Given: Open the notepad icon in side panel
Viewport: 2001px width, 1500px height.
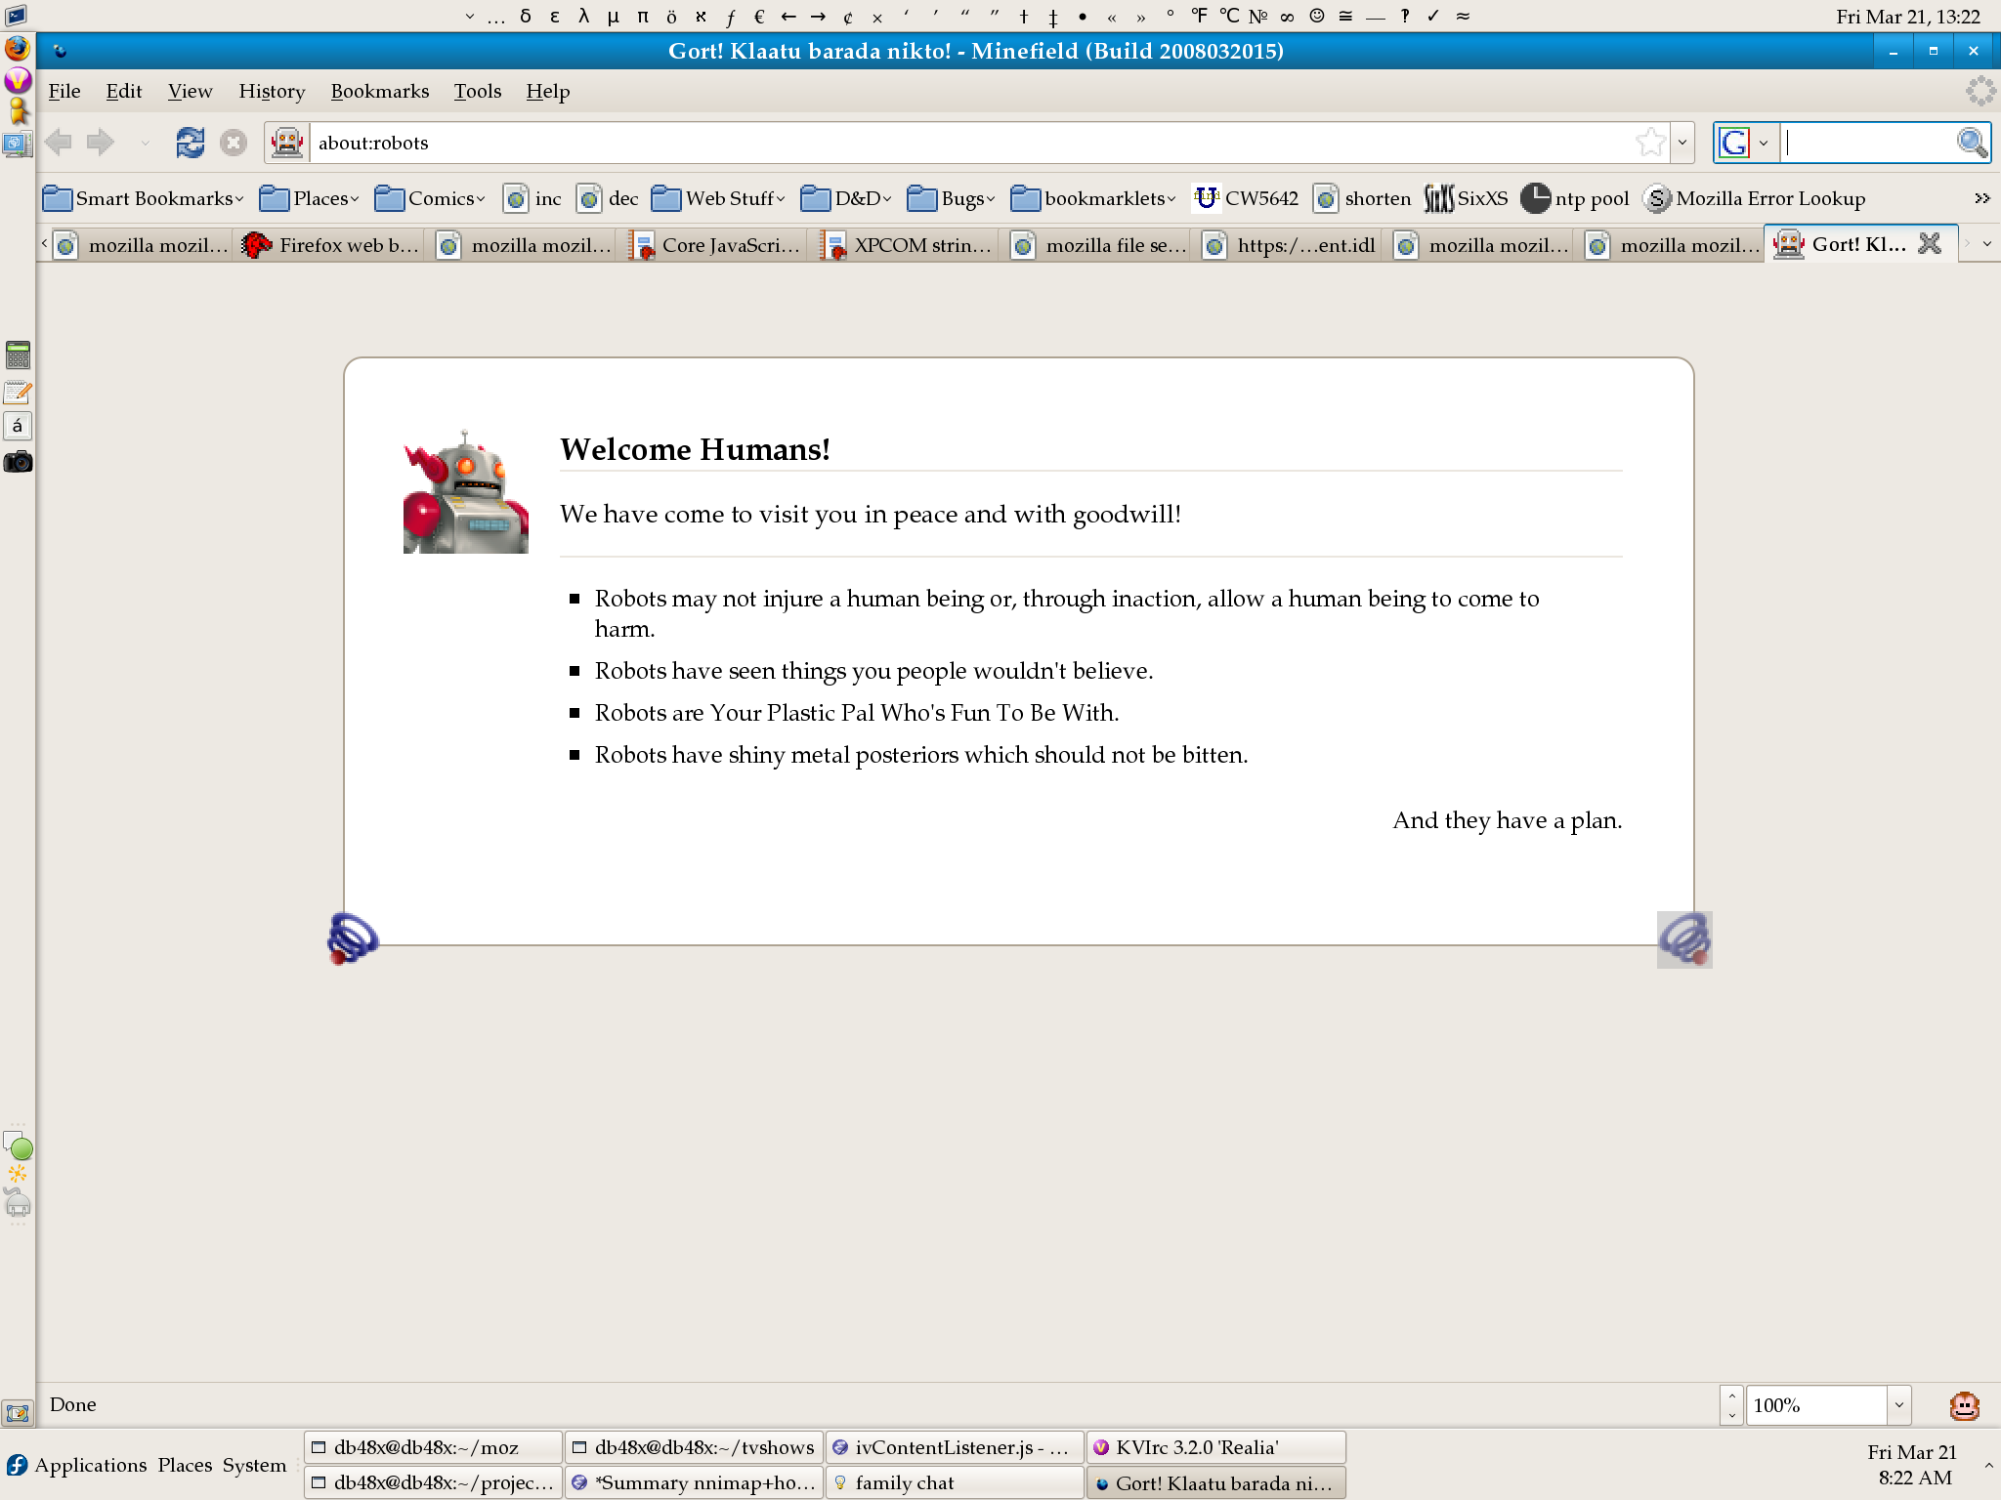Looking at the screenshot, I should (18, 392).
